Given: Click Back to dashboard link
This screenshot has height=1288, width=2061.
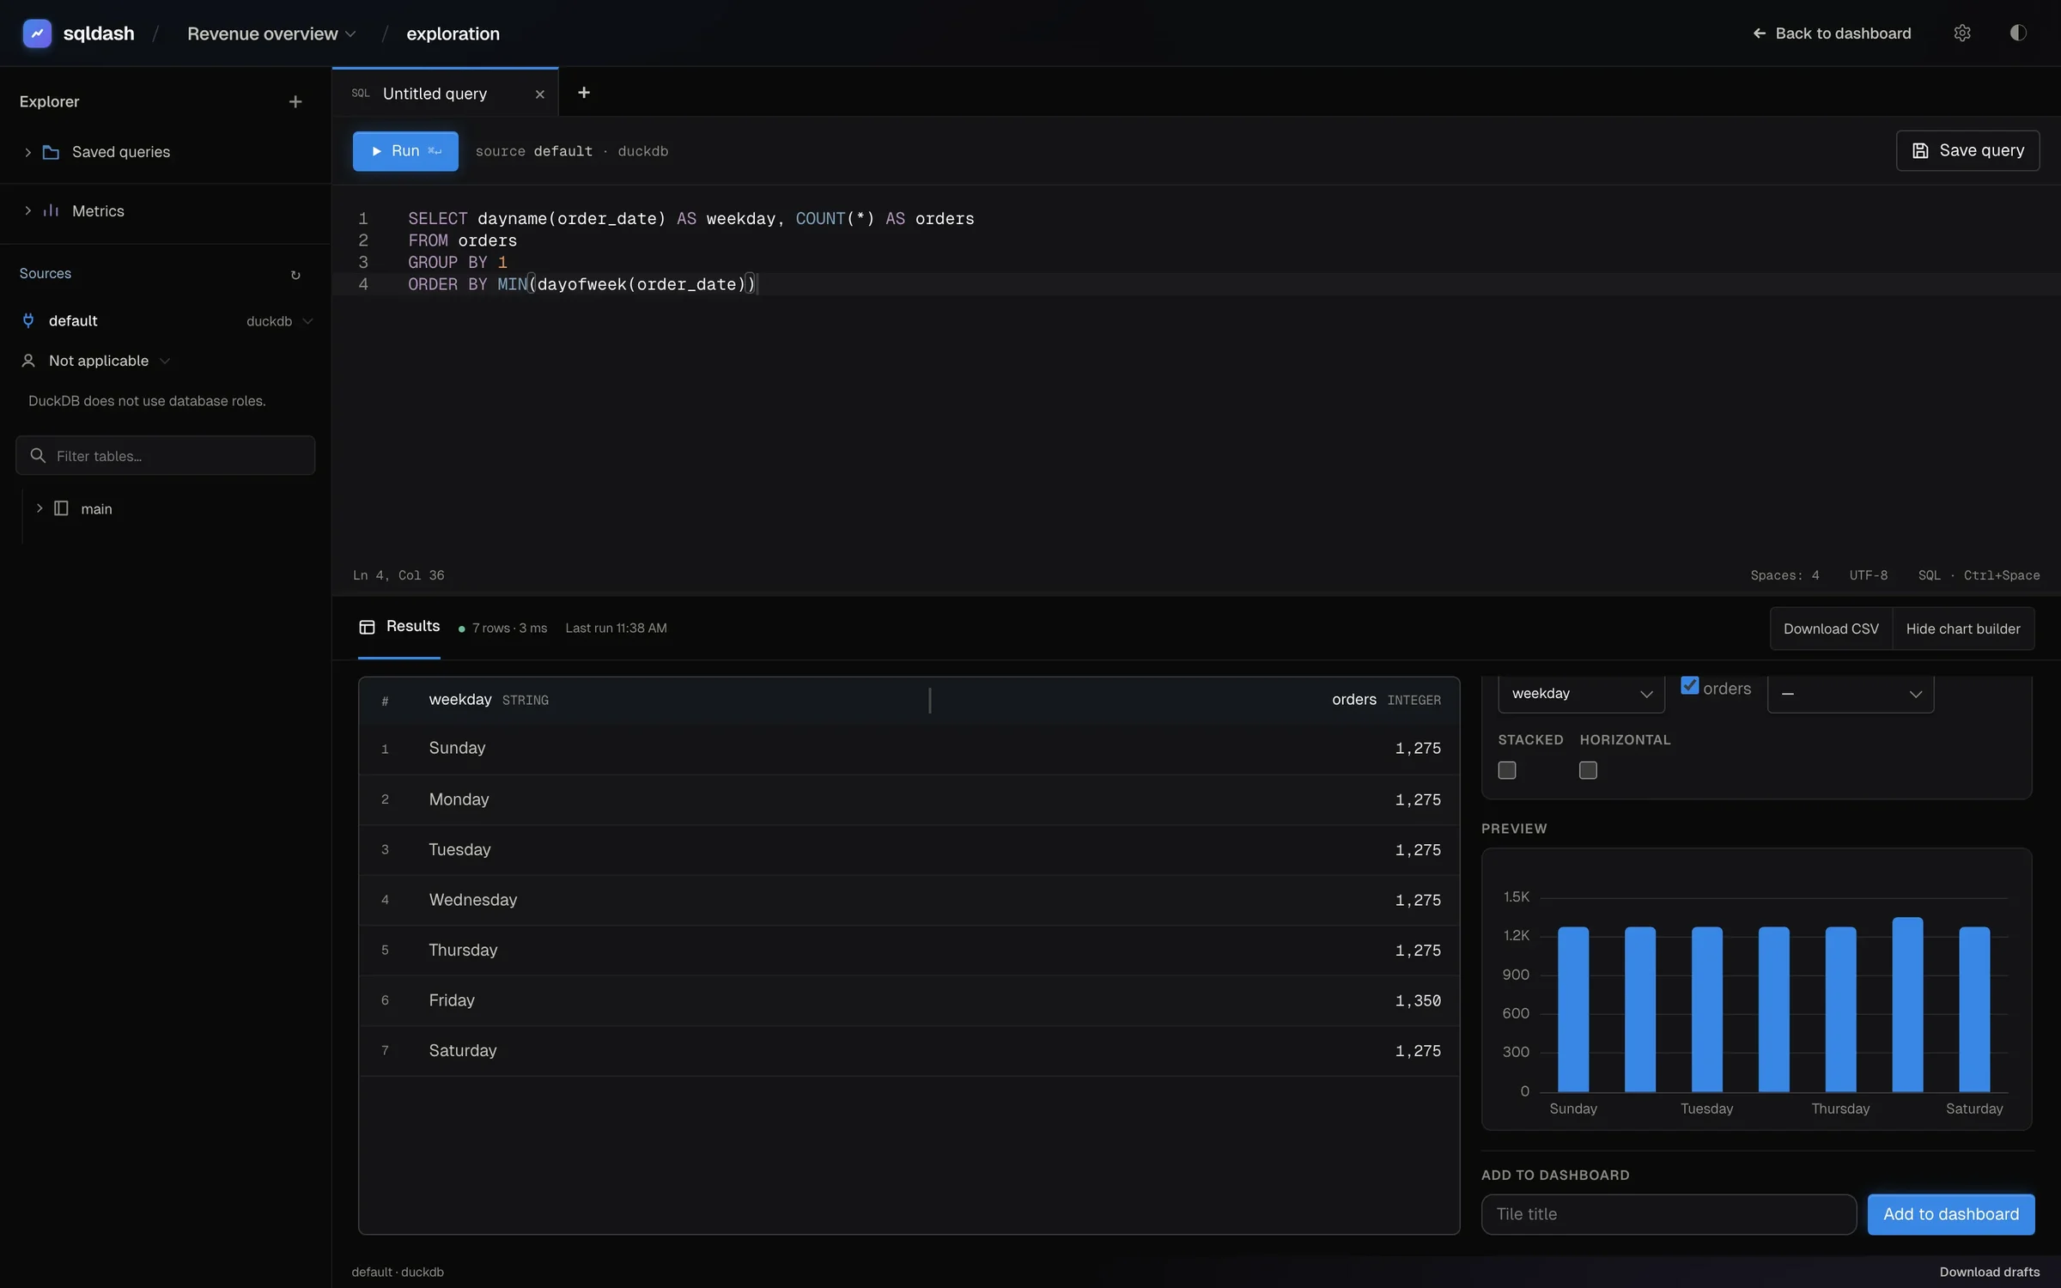Looking at the screenshot, I should 1832,33.
